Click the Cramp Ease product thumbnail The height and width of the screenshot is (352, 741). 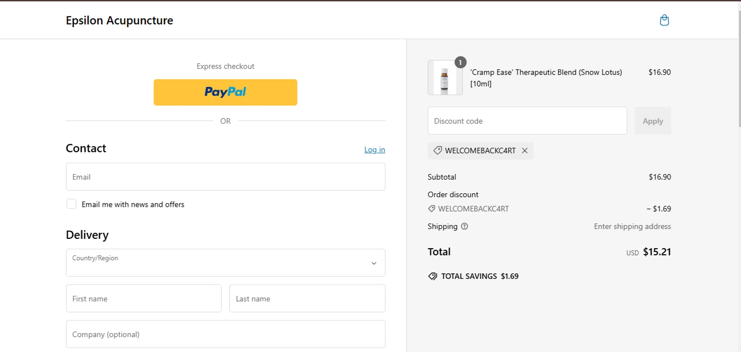click(445, 78)
